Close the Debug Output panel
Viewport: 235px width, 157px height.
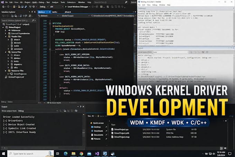(x=84, y=107)
